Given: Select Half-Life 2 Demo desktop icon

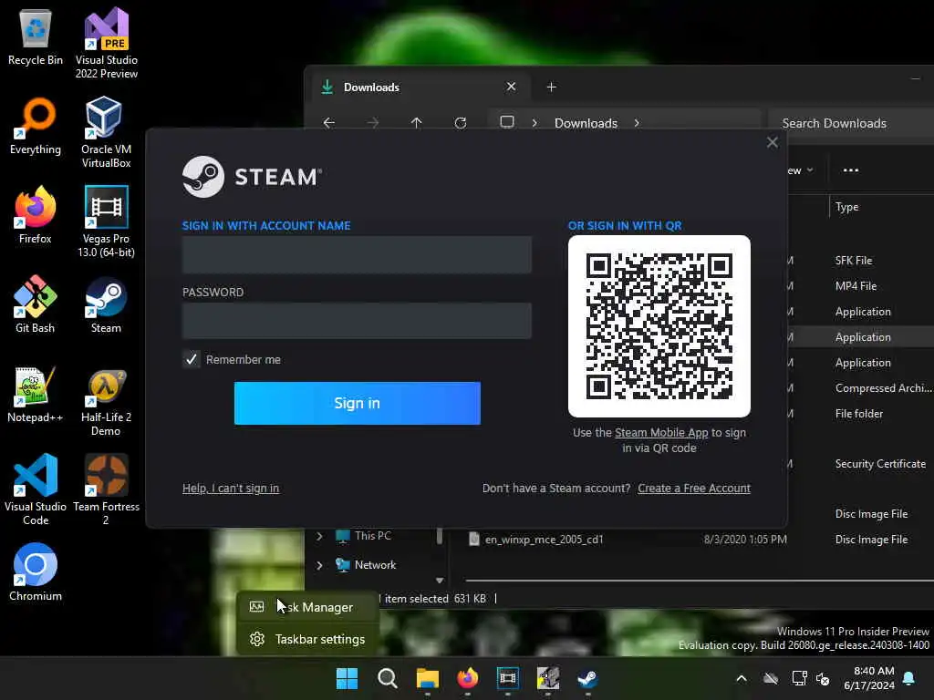Looking at the screenshot, I should [x=106, y=400].
